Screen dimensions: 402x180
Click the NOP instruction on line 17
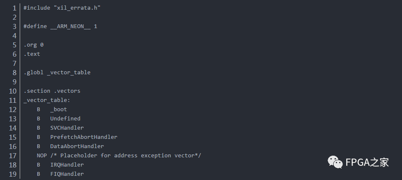42,156
